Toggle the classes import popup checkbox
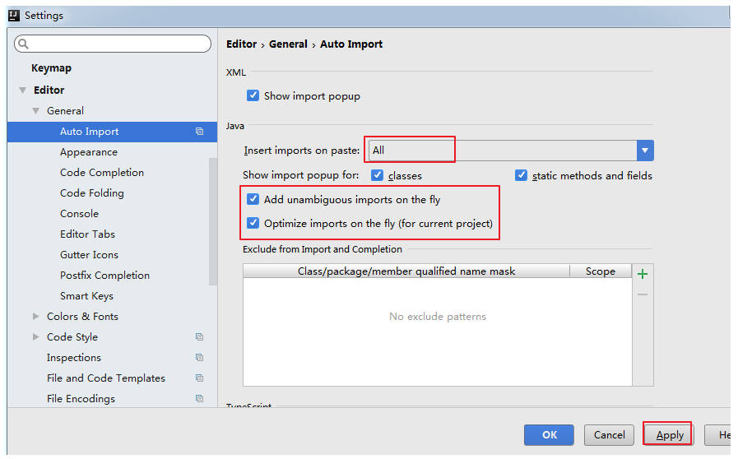 click(x=377, y=175)
